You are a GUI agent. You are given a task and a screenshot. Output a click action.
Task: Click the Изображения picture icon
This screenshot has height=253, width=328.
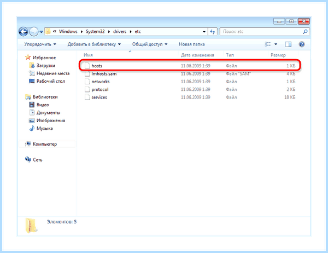(x=32, y=120)
